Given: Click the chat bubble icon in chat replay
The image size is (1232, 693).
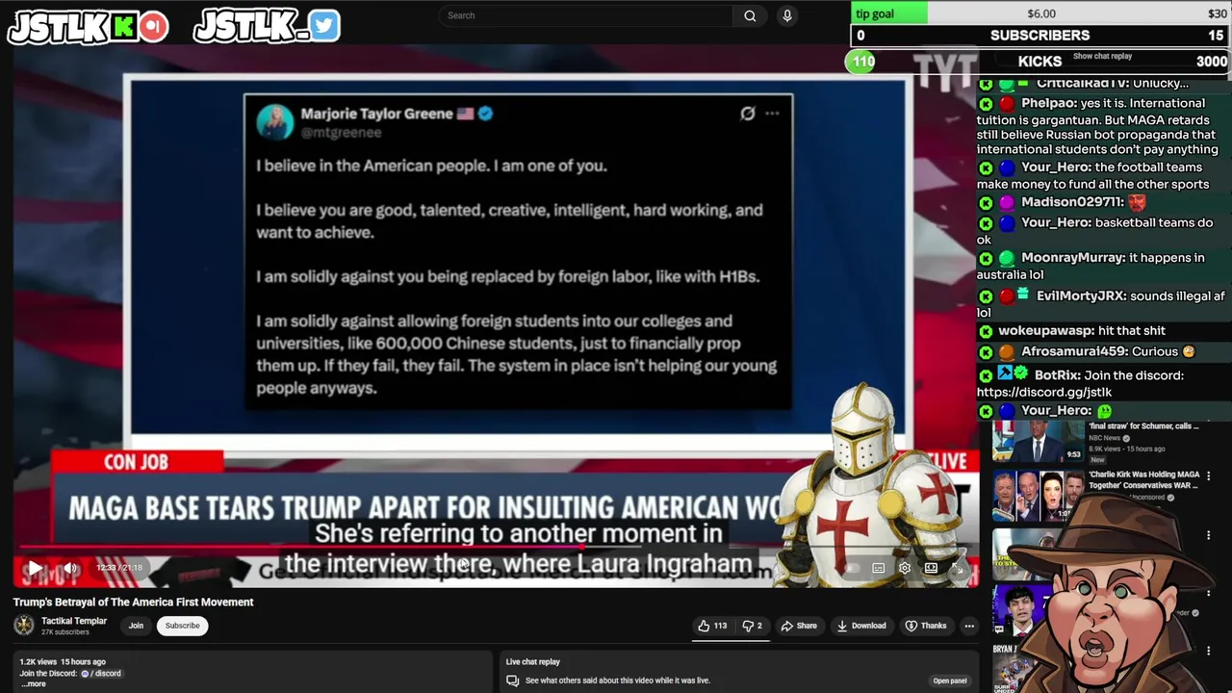Looking at the screenshot, I should [513, 680].
